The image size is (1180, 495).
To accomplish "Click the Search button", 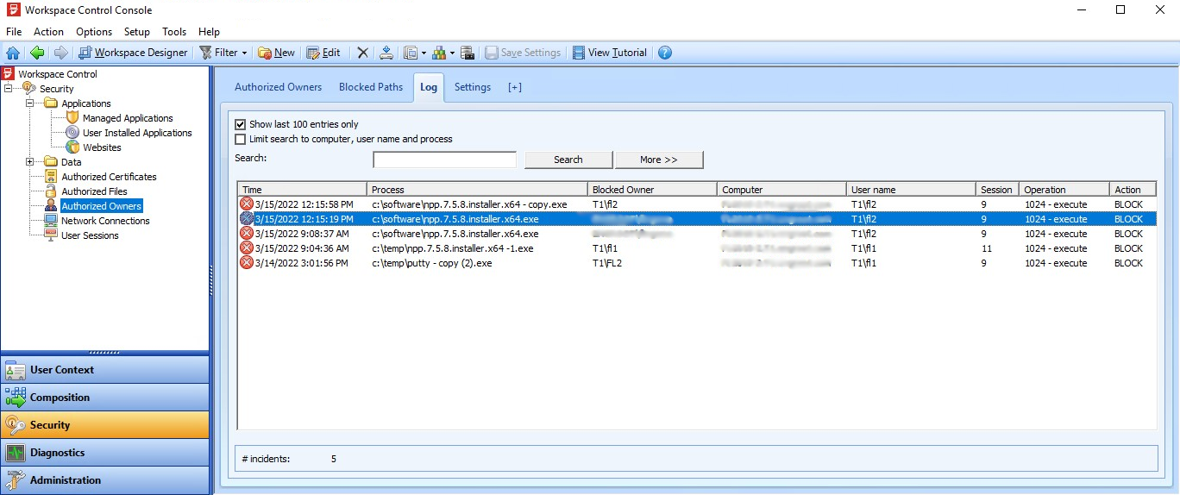I will [568, 160].
